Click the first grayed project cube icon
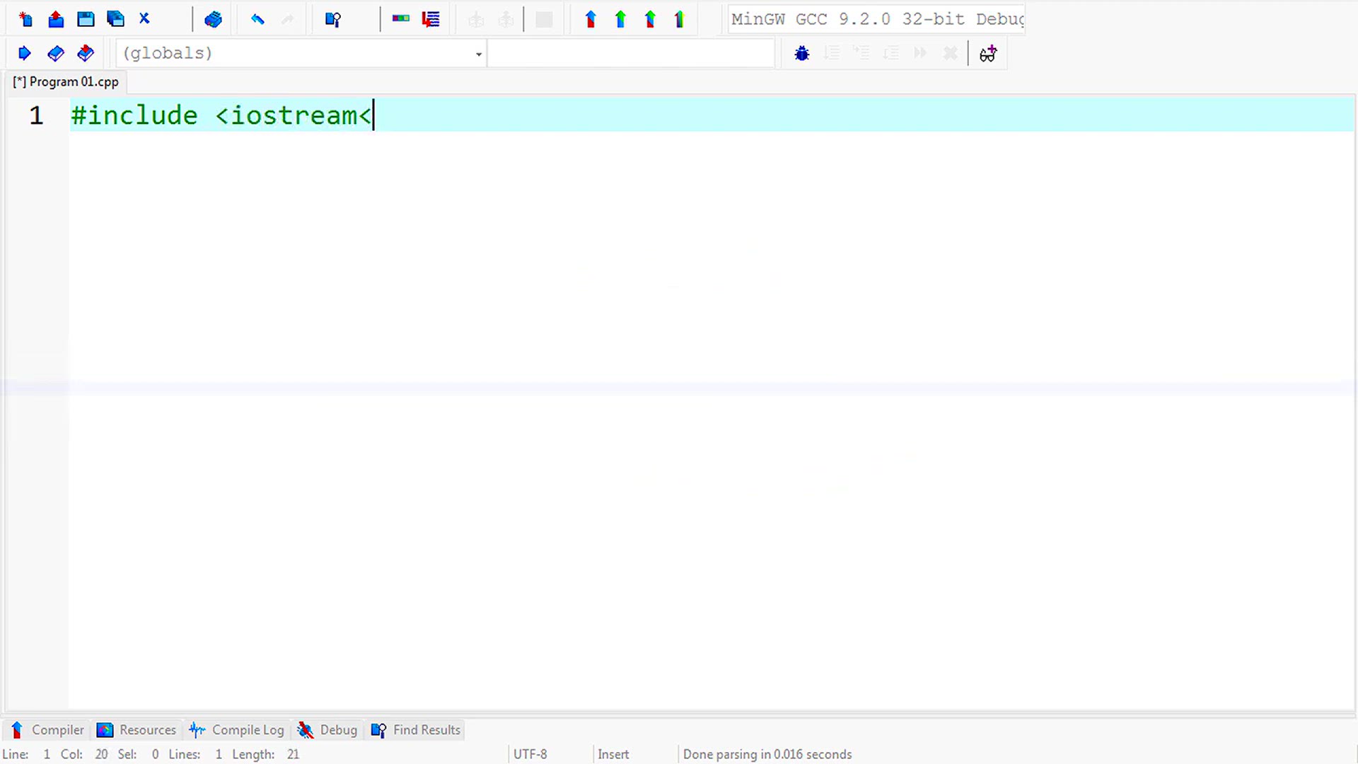This screenshot has width=1358, height=764. pos(476,20)
